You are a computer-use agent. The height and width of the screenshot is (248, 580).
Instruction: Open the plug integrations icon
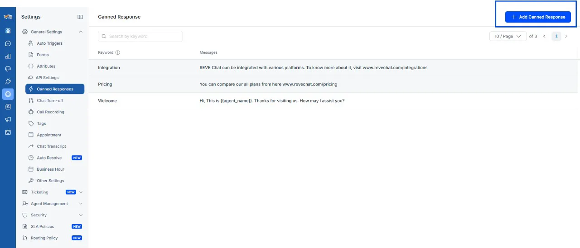[x=8, y=82]
